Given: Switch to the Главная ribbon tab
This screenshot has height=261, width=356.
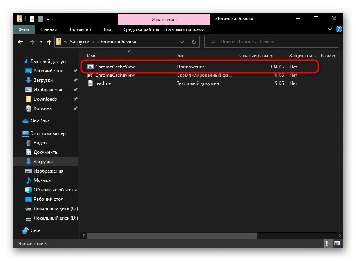Looking at the screenshot, I should 48,29.
